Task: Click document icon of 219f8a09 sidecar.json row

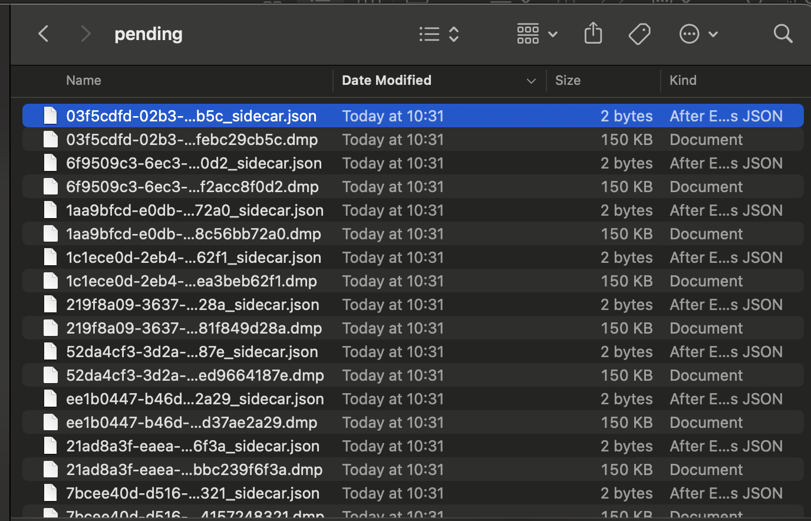Action: pos(51,304)
